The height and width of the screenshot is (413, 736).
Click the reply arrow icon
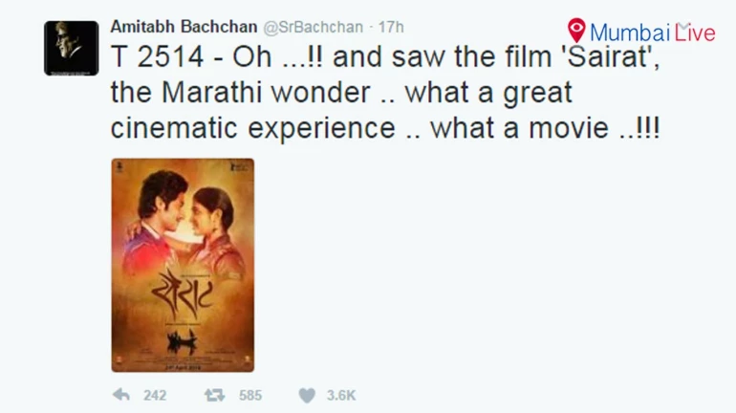[x=121, y=395]
